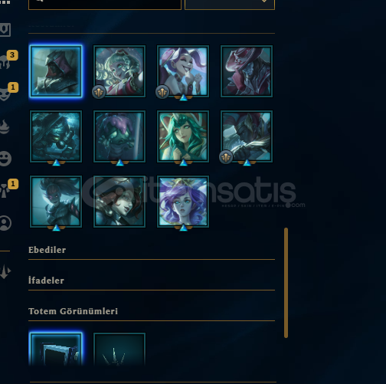Open the champions helmet sidebar icon

(5, 61)
